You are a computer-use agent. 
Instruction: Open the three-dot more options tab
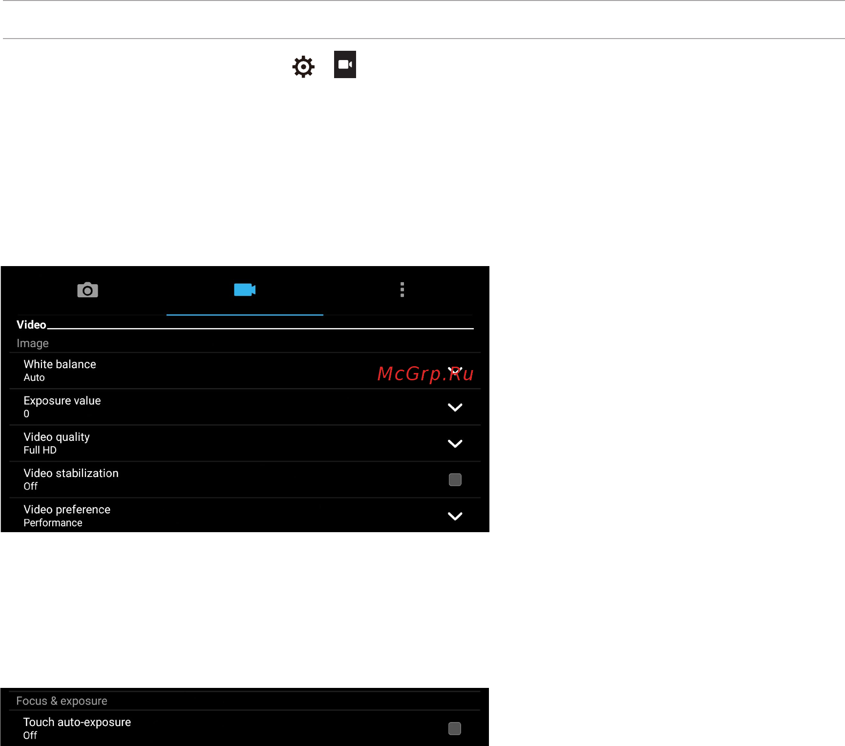pyautogui.click(x=402, y=290)
